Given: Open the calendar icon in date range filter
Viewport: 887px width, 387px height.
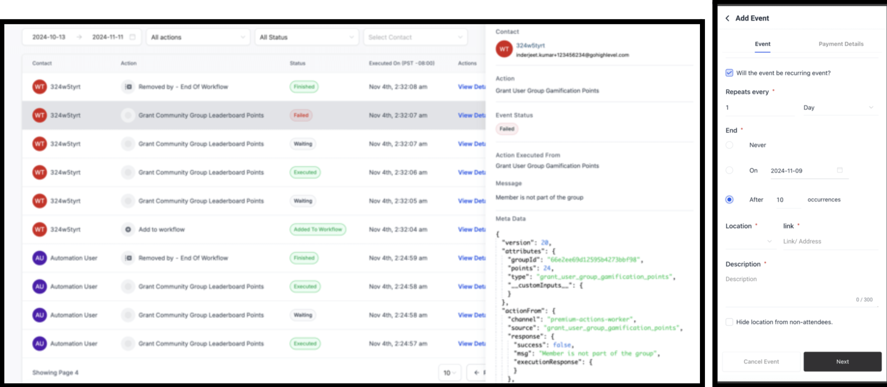Looking at the screenshot, I should tap(132, 37).
